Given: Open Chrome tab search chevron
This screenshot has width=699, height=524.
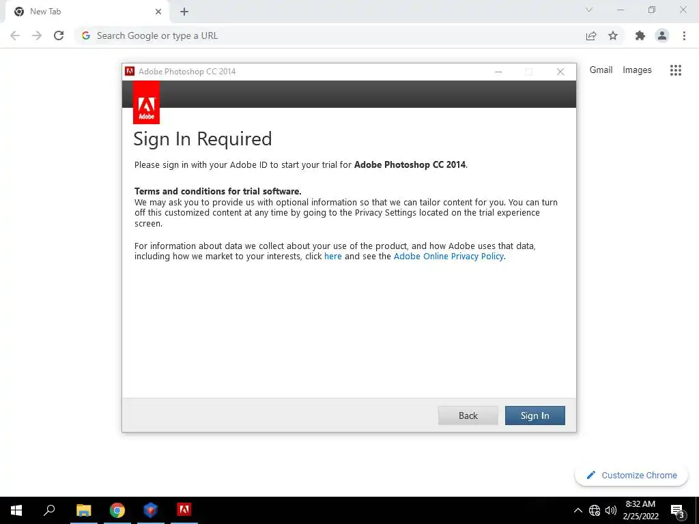Looking at the screenshot, I should point(589,10).
